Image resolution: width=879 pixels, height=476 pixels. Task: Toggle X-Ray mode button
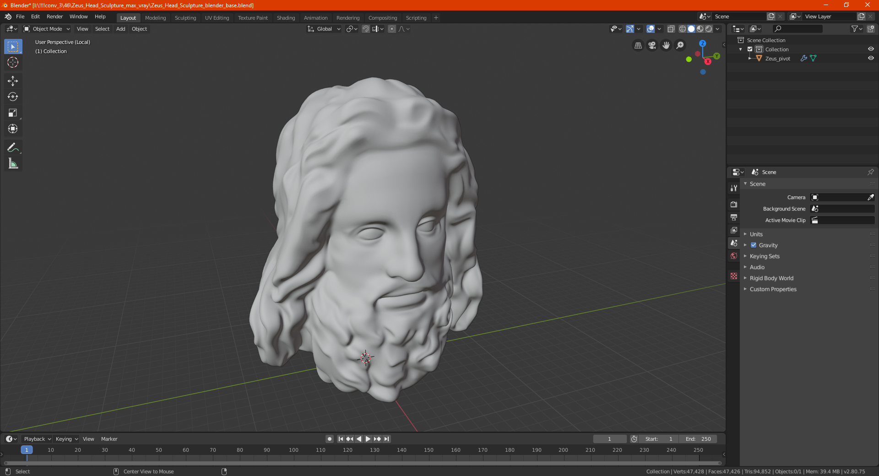(671, 29)
